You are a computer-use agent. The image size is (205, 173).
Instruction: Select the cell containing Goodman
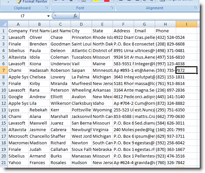point(60,44)
